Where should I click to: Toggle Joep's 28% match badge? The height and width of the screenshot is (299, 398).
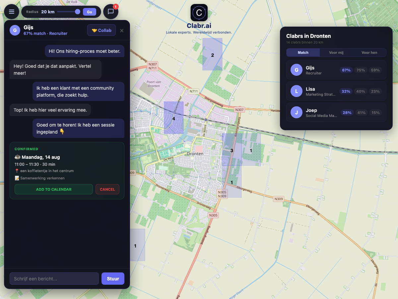pyautogui.click(x=347, y=113)
